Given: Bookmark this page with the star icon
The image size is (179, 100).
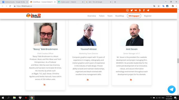Looking at the screenshot, I should tap(159, 6).
